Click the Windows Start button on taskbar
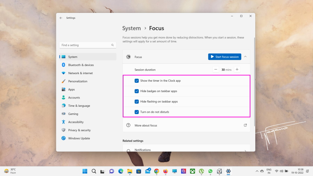Viewport: 313px width, 176px height. (85, 171)
